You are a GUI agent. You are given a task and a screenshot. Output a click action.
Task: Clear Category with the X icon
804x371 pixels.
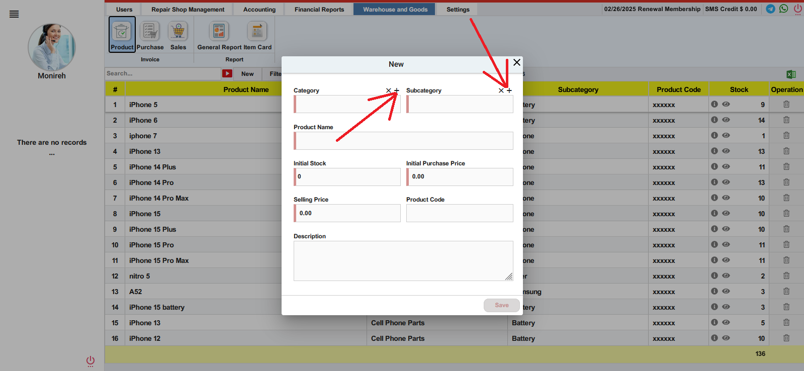(x=388, y=90)
